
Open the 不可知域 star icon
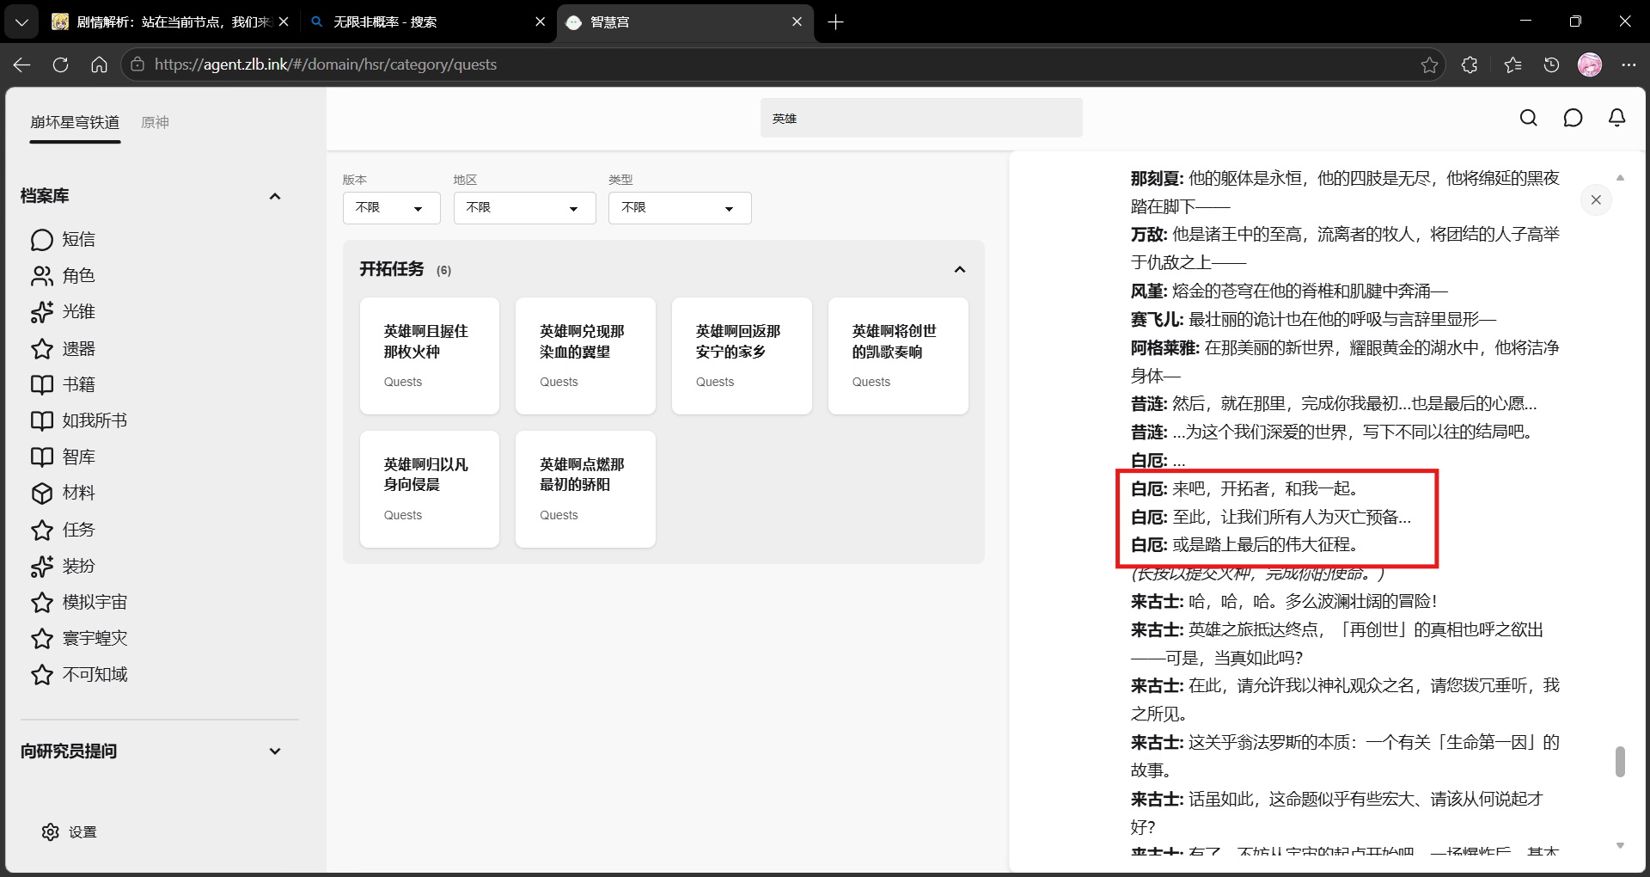[42, 675]
